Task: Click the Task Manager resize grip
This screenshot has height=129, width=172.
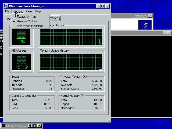Action: (109, 120)
